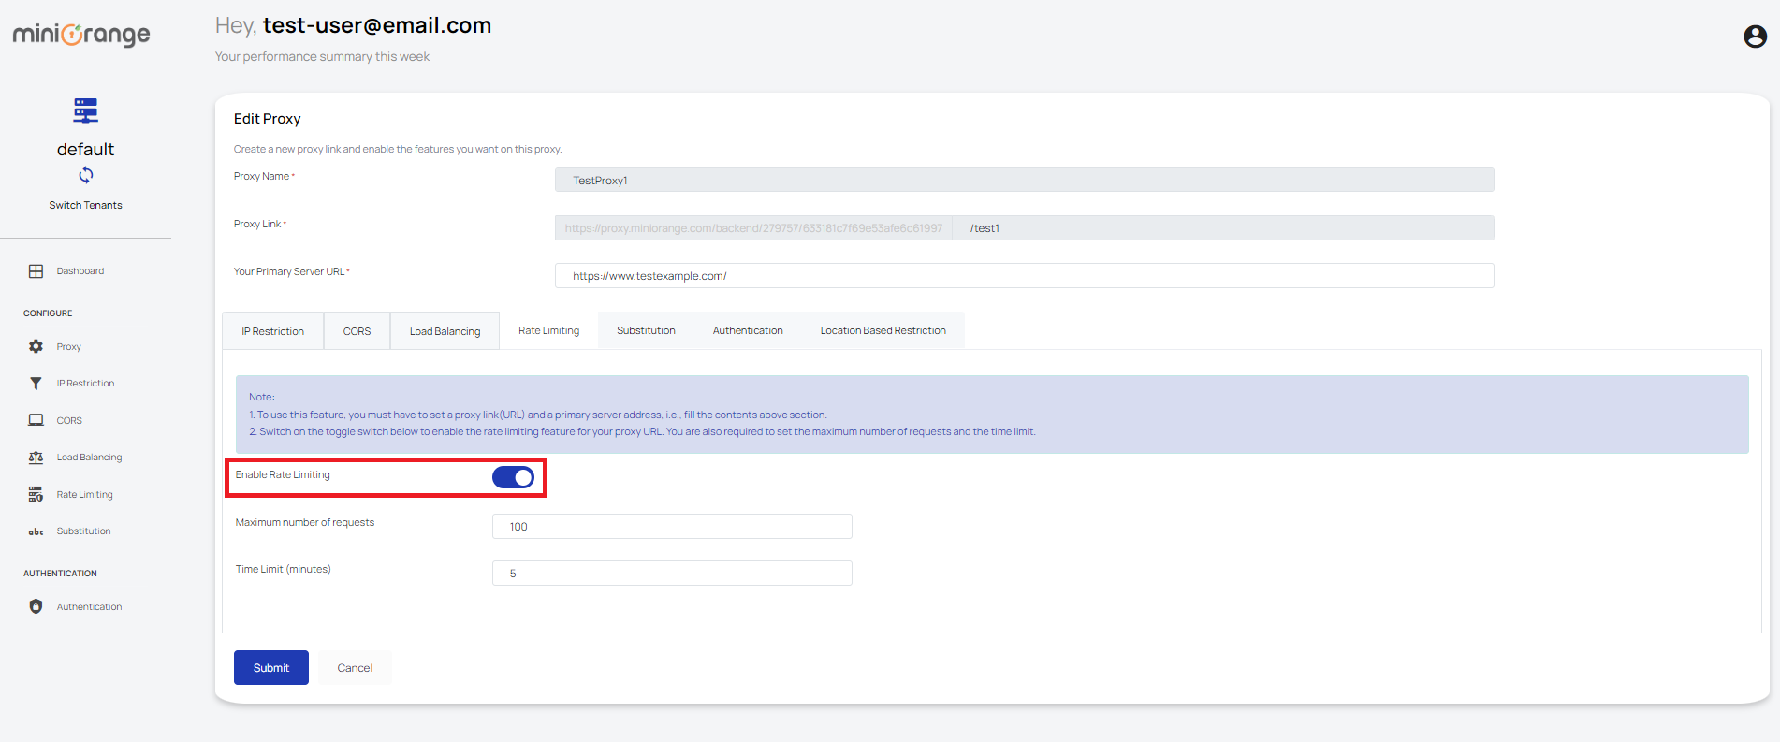Click the Authentication shield icon
Image resolution: width=1780 pixels, height=742 pixels.
pyautogui.click(x=36, y=606)
